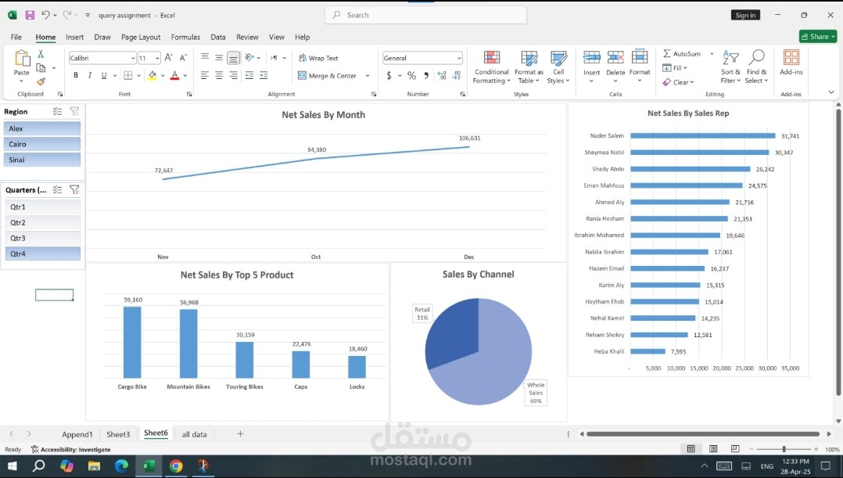
Task: Open Windows Start menu
Action: coord(11,465)
